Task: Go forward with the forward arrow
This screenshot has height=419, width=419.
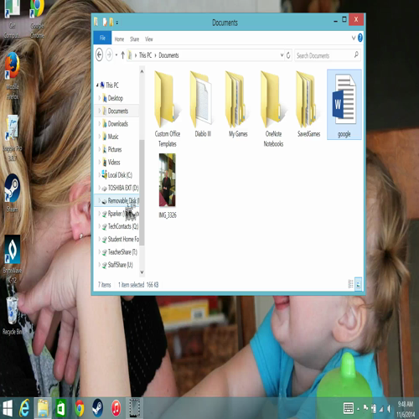Action: click(109, 54)
